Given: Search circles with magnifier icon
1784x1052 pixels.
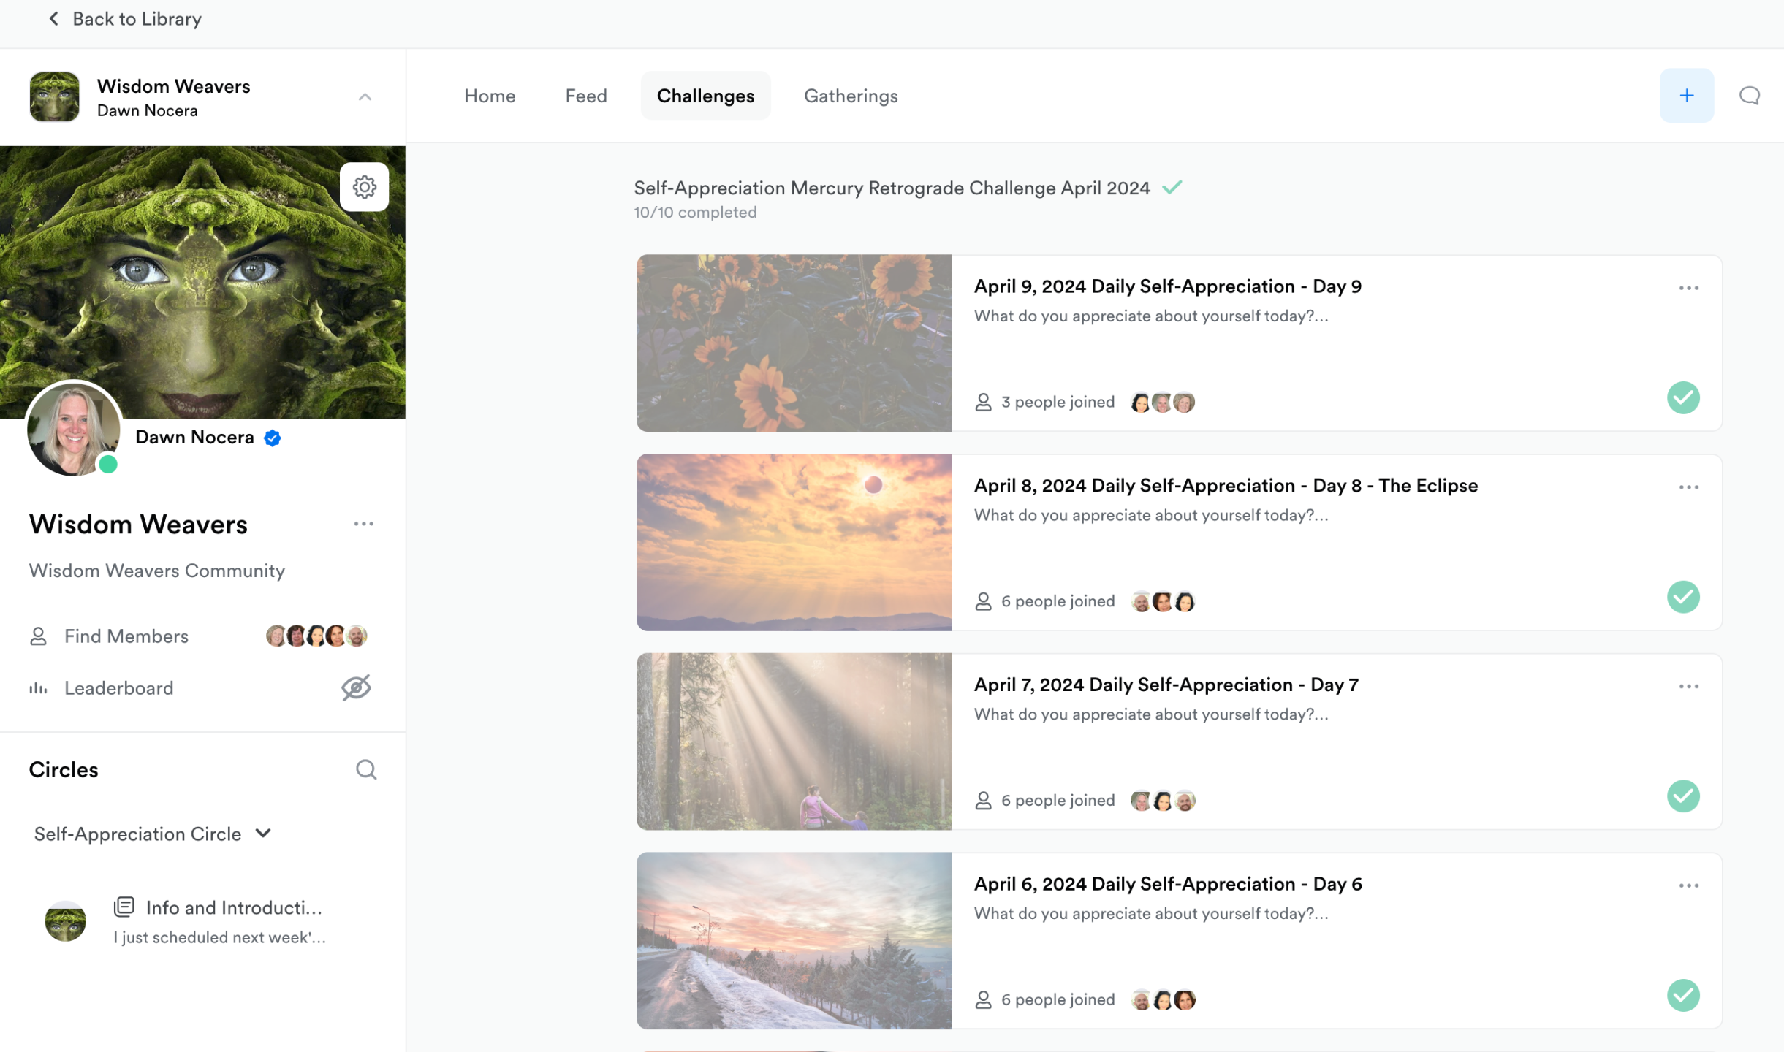Looking at the screenshot, I should (365, 769).
